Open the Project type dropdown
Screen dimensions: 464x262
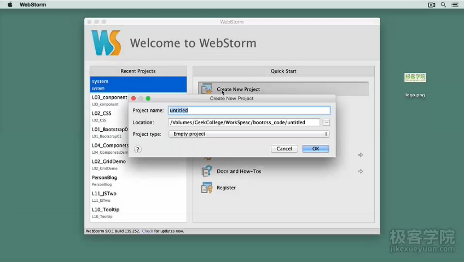click(249, 134)
